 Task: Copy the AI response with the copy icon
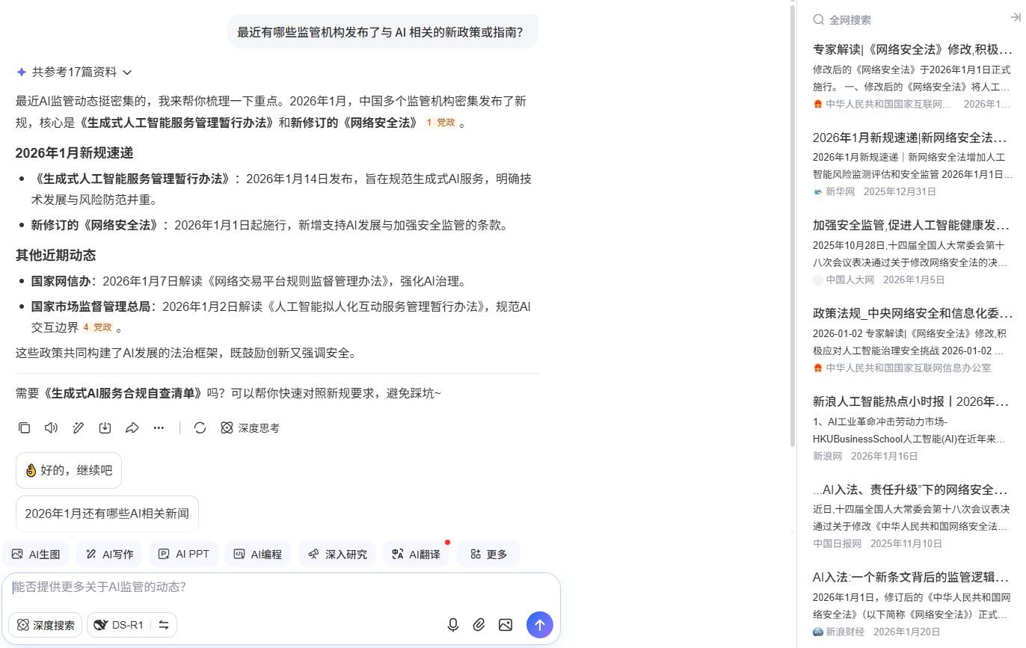coord(24,428)
